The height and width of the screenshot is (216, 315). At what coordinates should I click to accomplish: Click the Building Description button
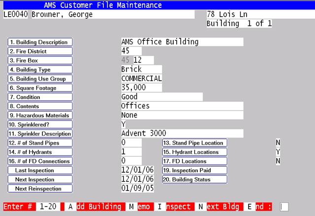click(40, 42)
